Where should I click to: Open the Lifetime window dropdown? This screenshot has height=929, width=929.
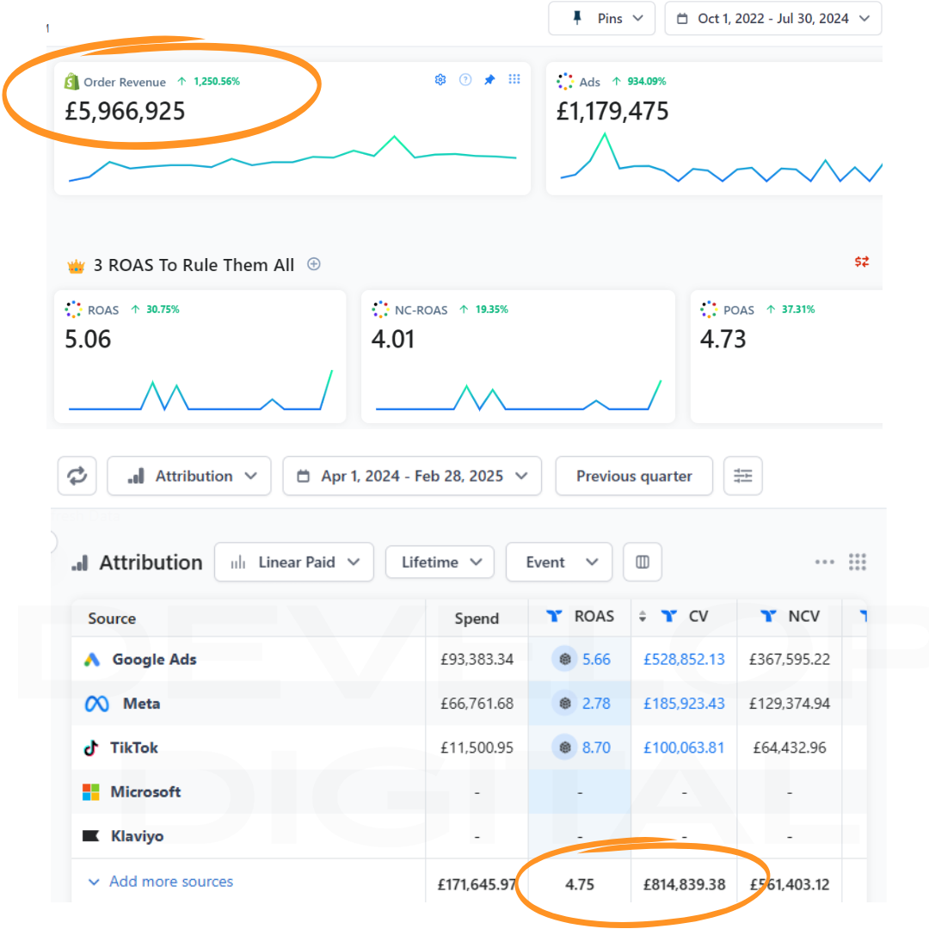point(440,563)
